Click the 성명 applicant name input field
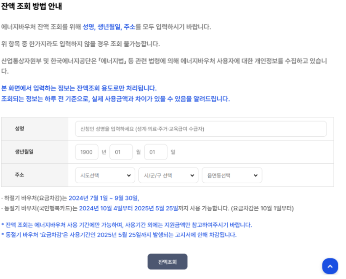The width and height of the screenshot is (346, 279). tap(201, 129)
